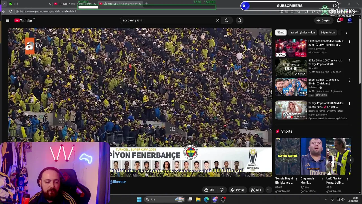Open the YouTube hamburger guide menu
The height and width of the screenshot is (204, 362).
(8, 20)
